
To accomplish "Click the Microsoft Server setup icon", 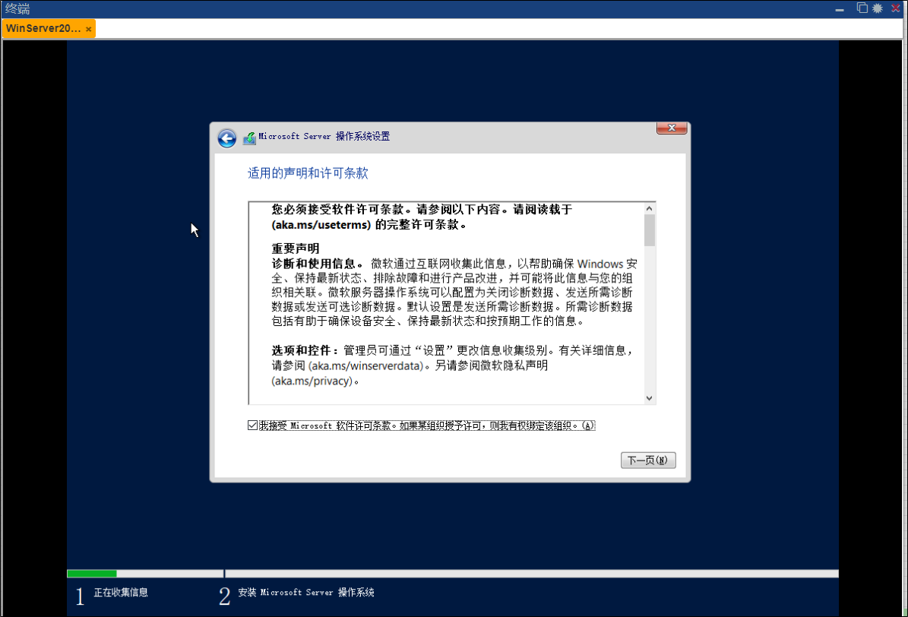I will [249, 138].
